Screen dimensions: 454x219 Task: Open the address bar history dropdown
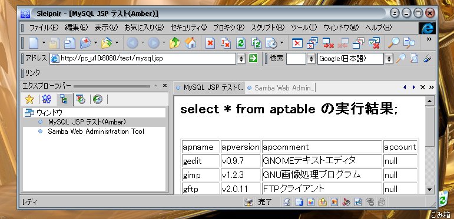tap(241, 59)
